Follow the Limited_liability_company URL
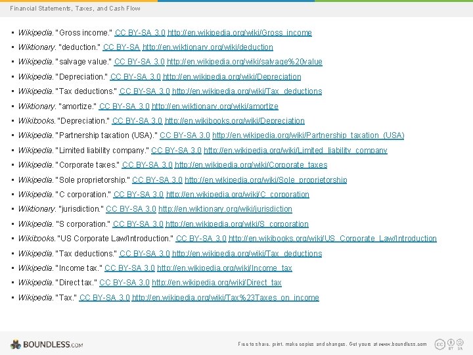 pyautogui.click(x=296, y=151)
